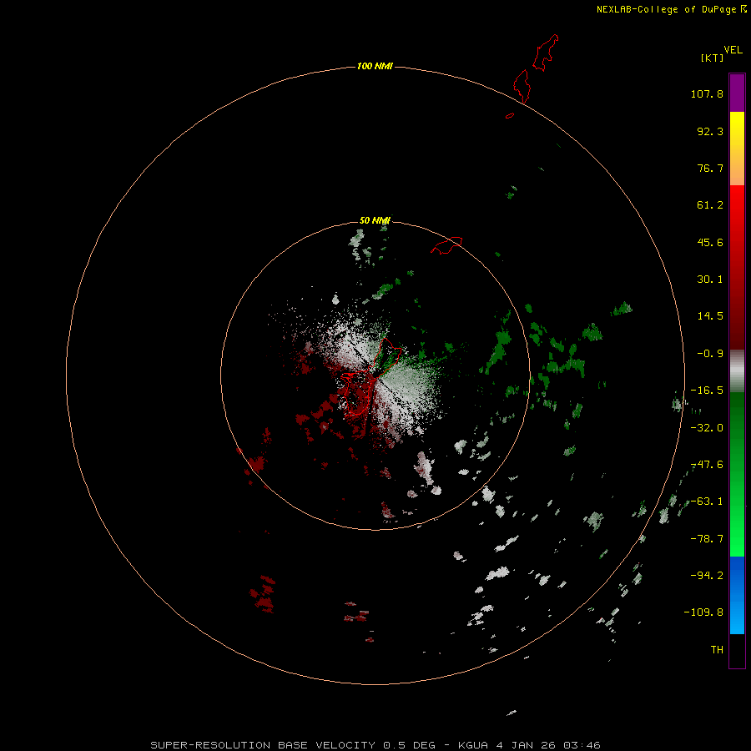Click the blue segment of the color bar
This screenshot has height=751, width=751.
737,595
